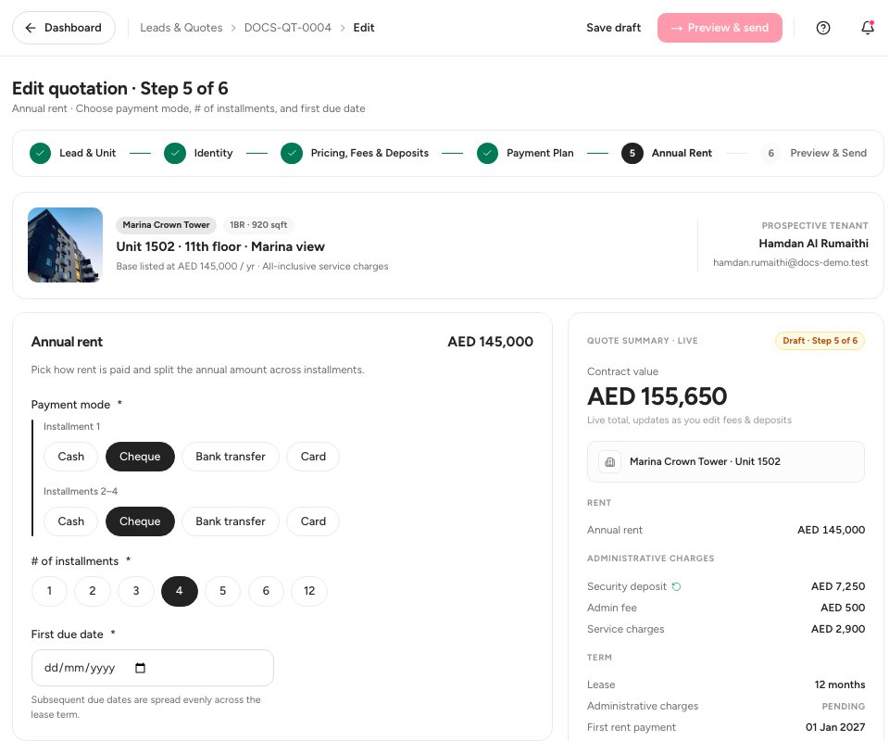
Task: Click the step 6 number badge
Action: (771, 153)
